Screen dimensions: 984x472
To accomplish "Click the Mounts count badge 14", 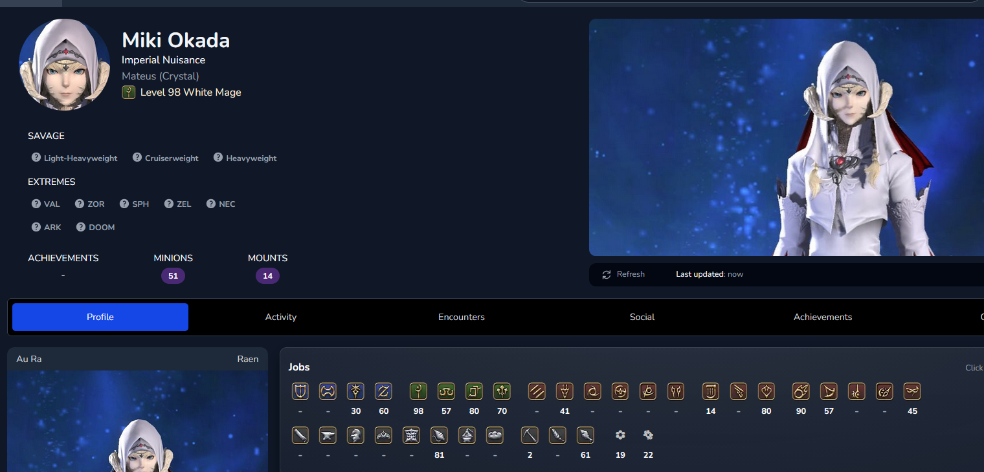I will (267, 276).
